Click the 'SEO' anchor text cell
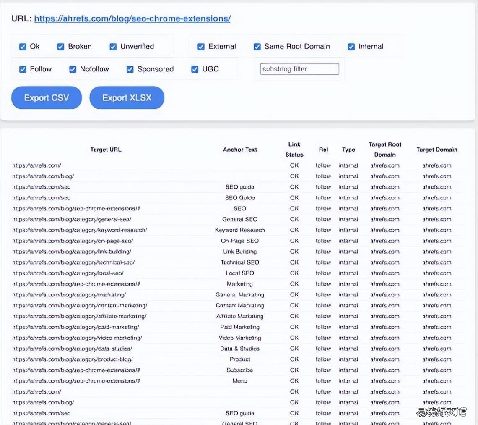Screen dimensions: 478x425 (239, 209)
